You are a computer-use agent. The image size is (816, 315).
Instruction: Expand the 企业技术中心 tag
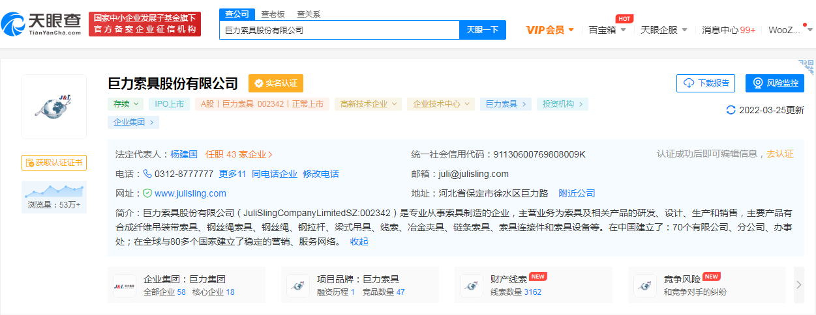[x=441, y=103]
